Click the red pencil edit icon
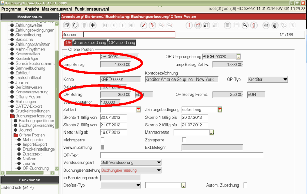 [144, 25]
